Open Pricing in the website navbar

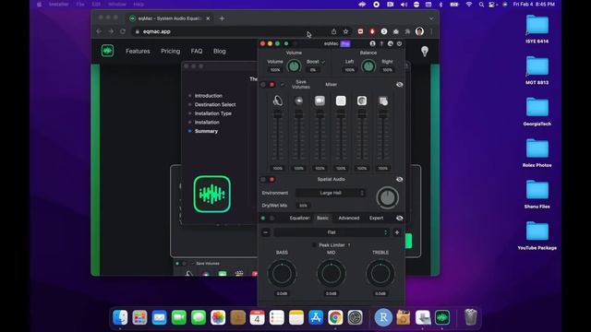pos(170,52)
